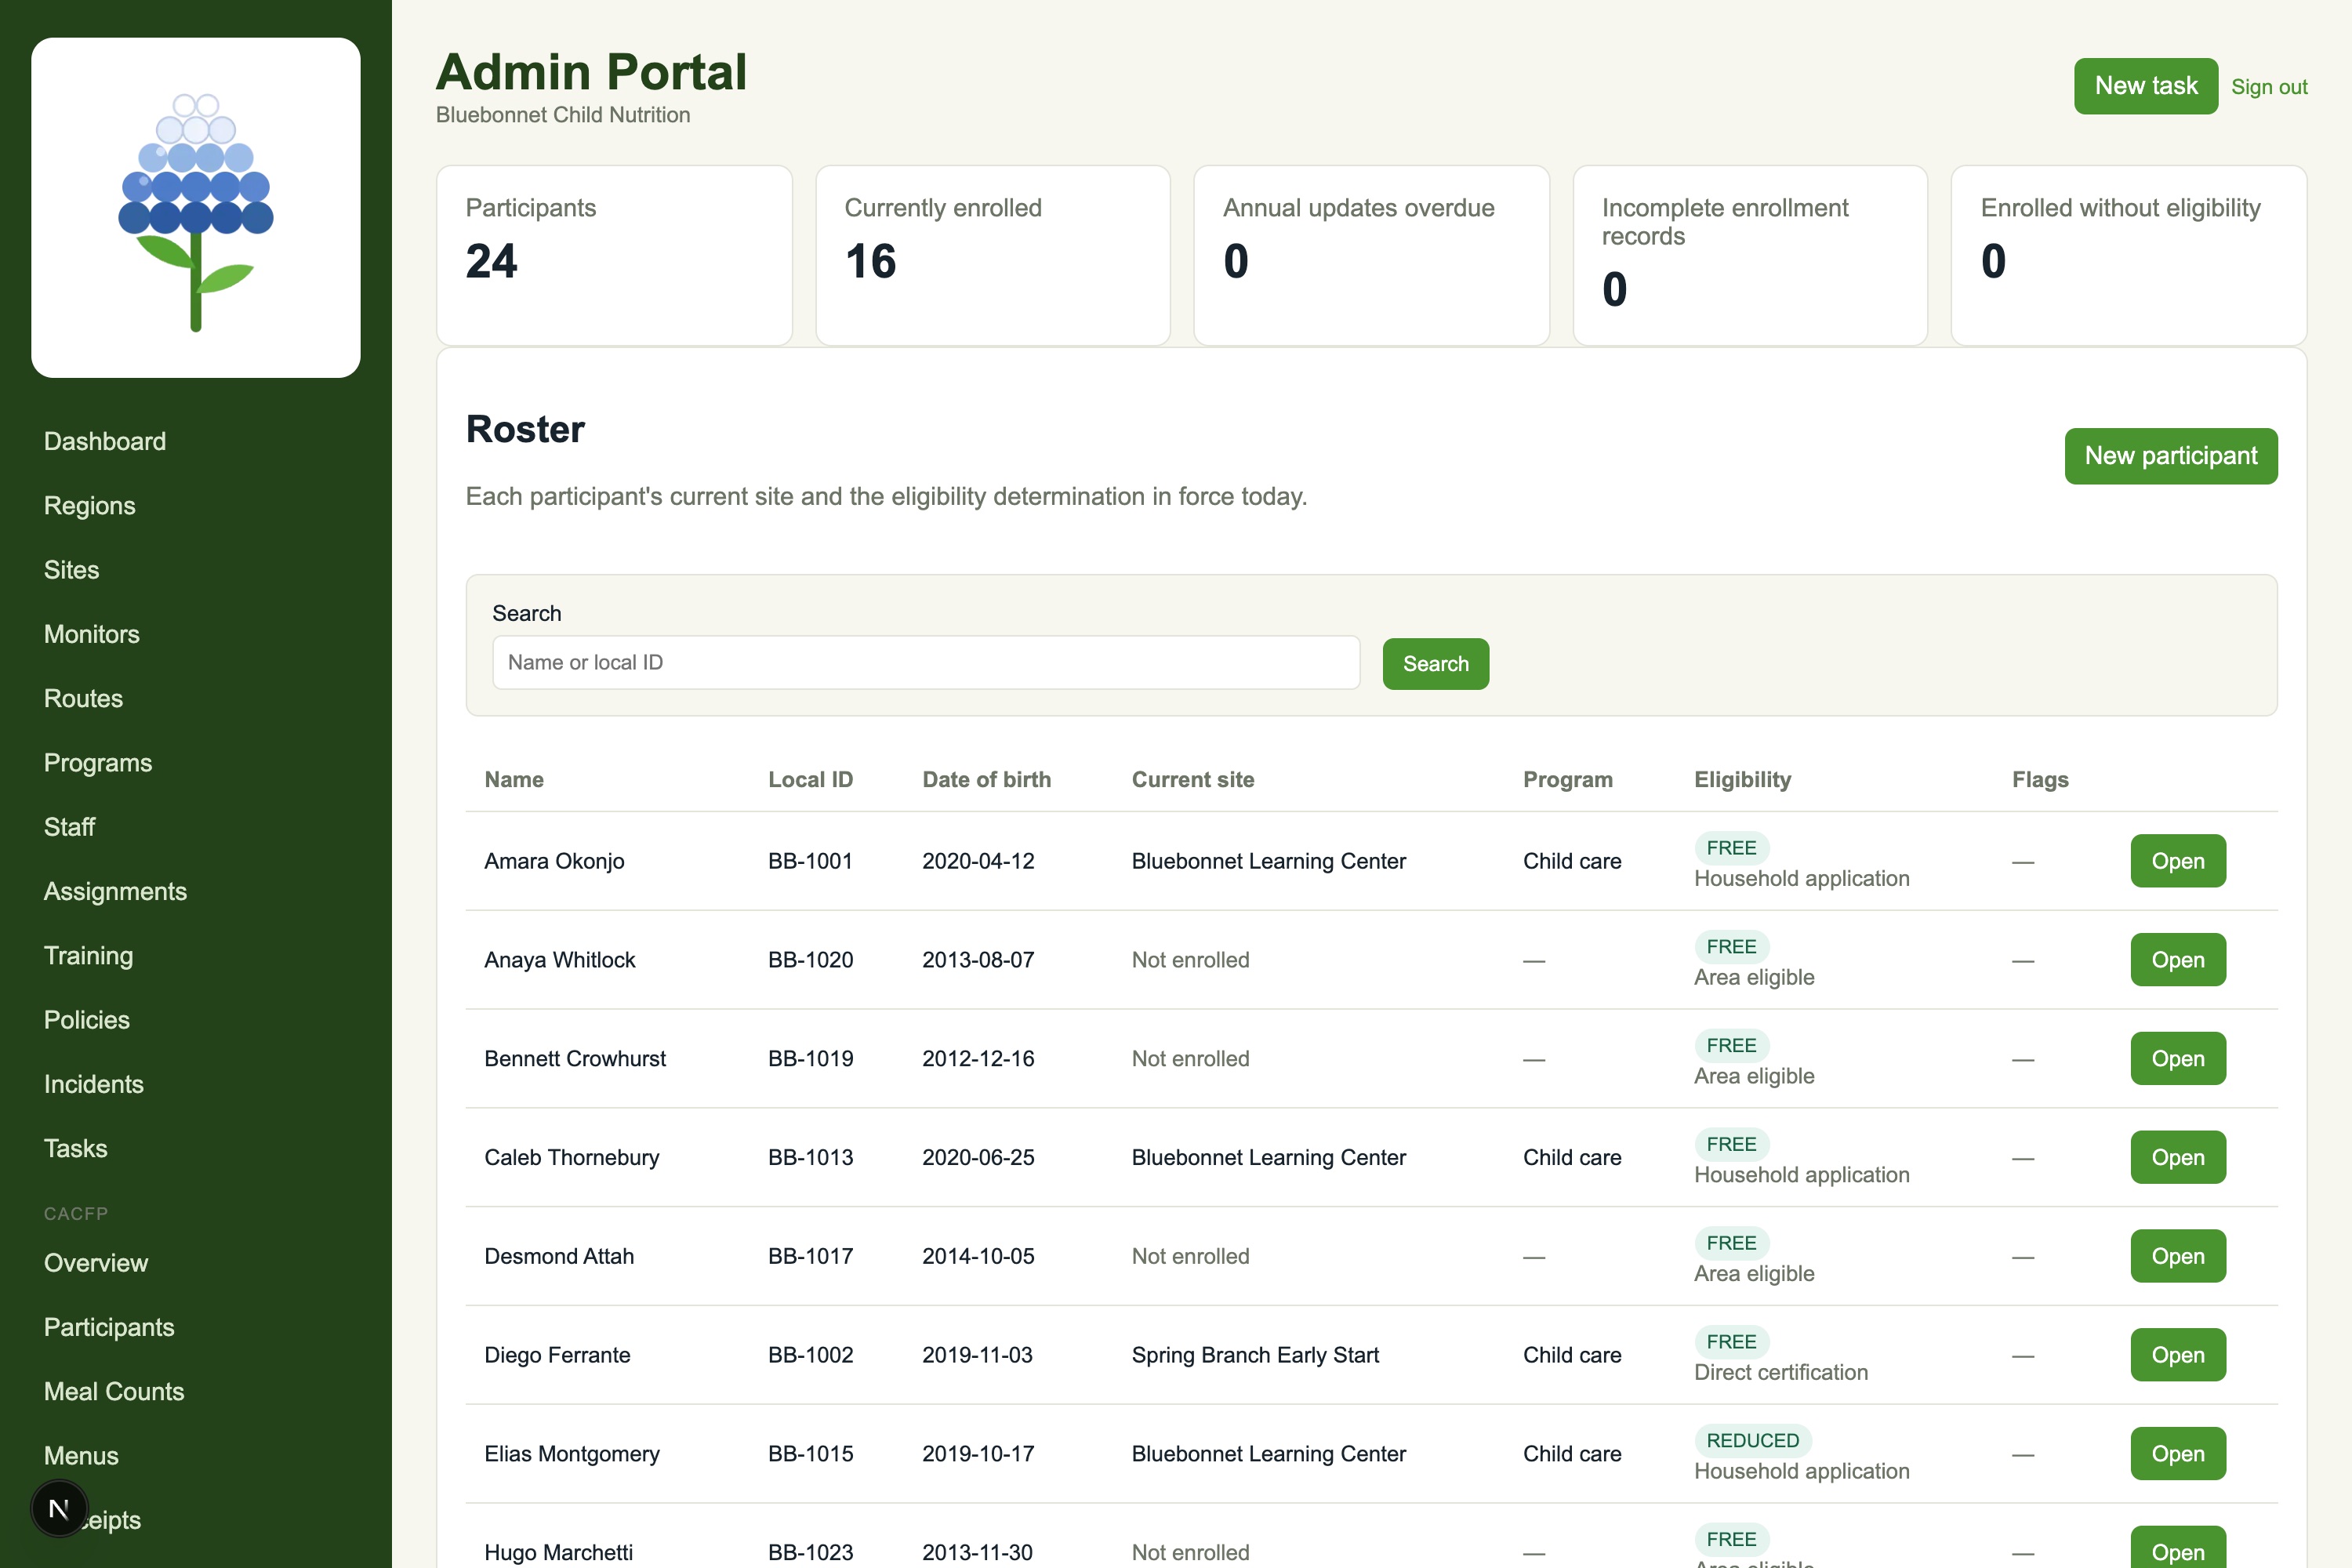This screenshot has width=2352, height=1568.
Task: Click the Eligibility column header
Action: coord(1742,780)
